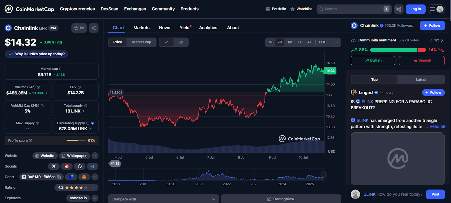Image resolution: width=451 pixels, height=203 pixels.
Task: Click the FDV info icon
Action: (x=79, y=87)
